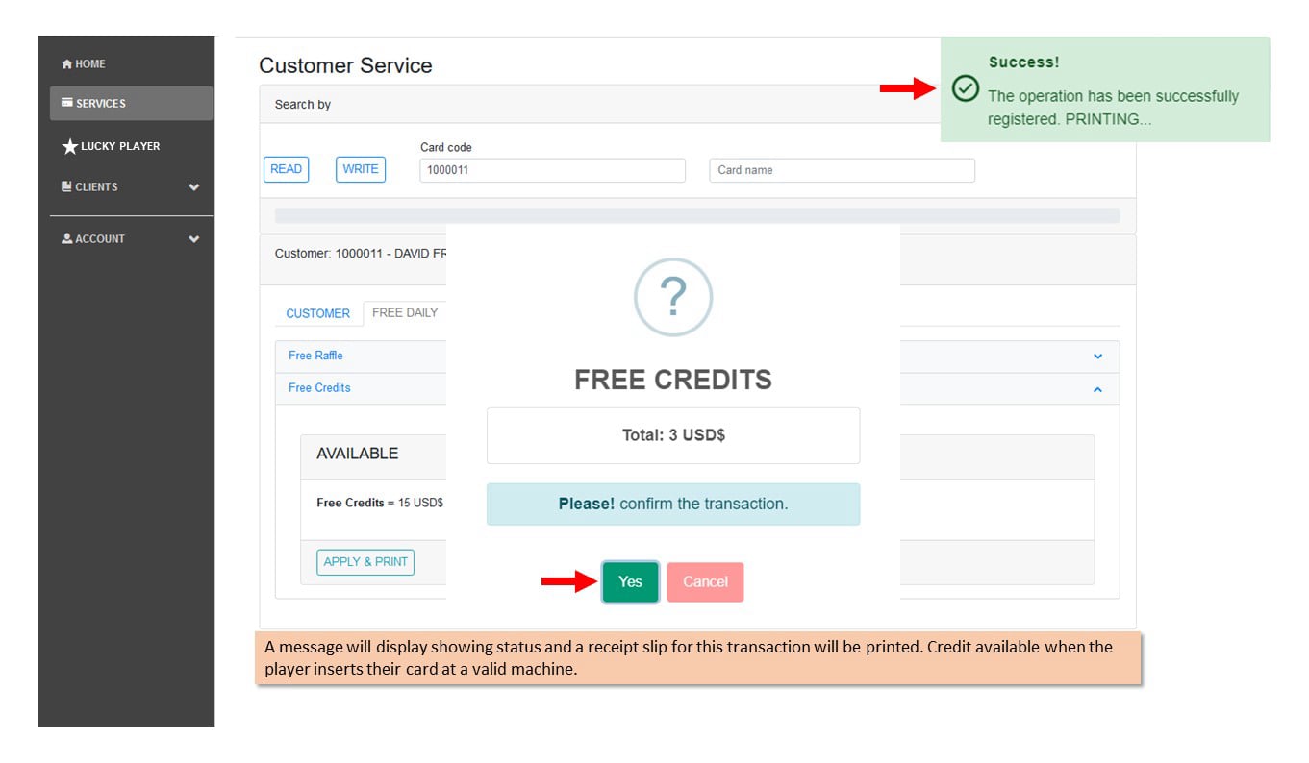
Task: Click the Services card icon
Action: coord(67,103)
